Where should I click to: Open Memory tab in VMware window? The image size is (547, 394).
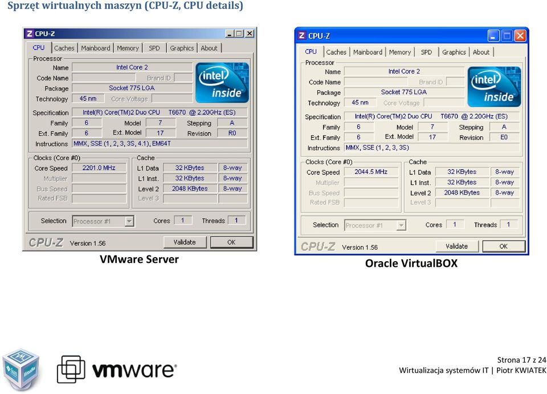[x=128, y=48]
